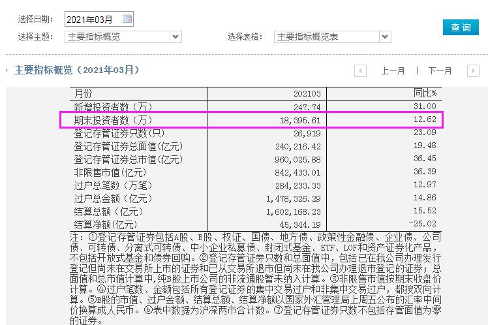This screenshot has height=325, width=488.
Task: Click the 31.00 year-on-year value
Action: [x=425, y=106]
